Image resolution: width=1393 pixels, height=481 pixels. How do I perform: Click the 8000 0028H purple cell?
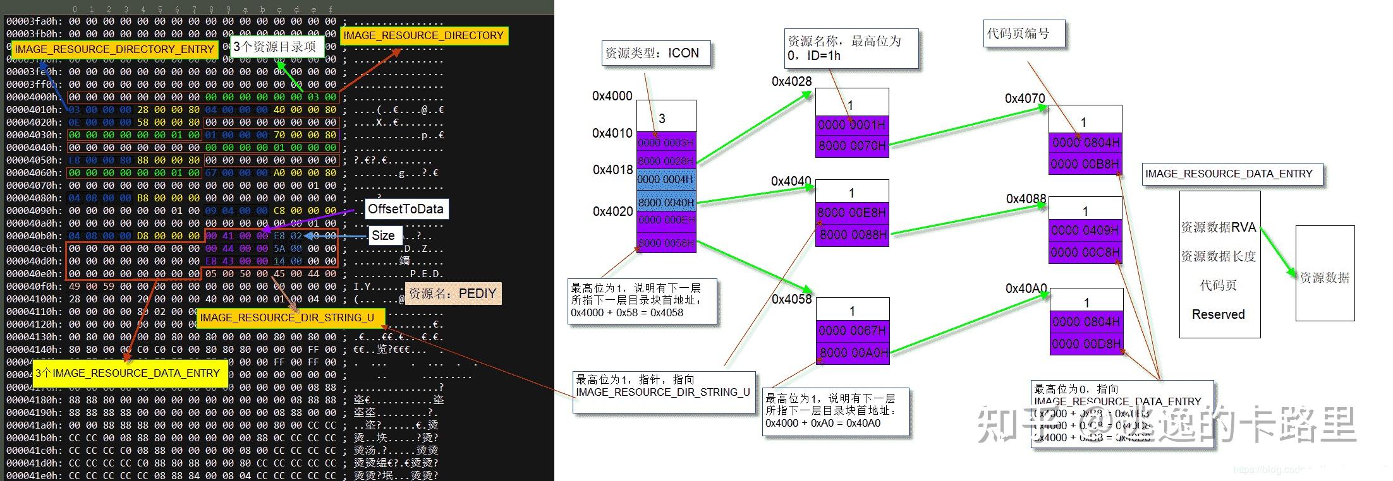[x=666, y=160]
